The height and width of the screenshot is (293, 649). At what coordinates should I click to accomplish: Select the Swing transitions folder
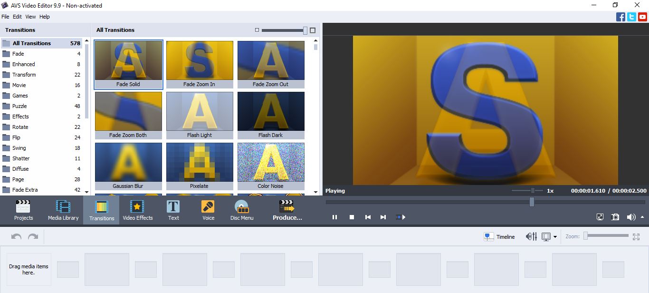click(x=41, y=148)
